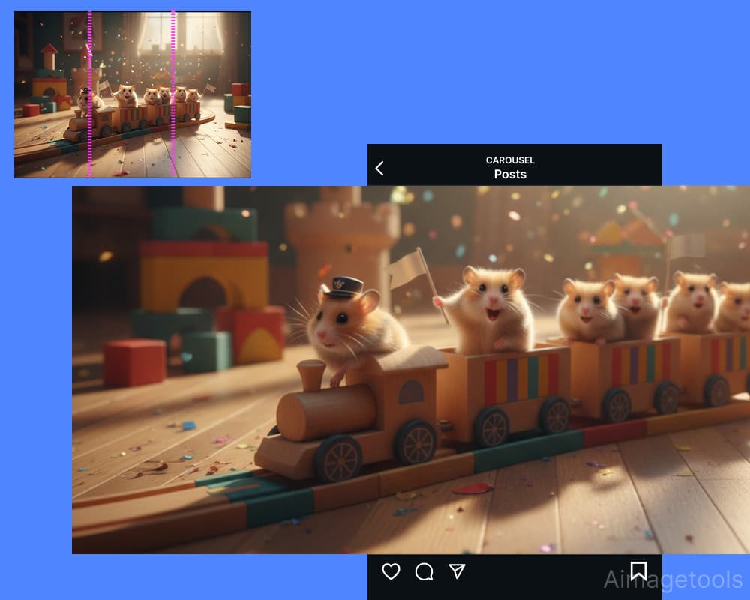This screenshot has width=750, height=600.
Task: Unsave the post via the bookmark ribbon icon
Action: pos(638,571)
